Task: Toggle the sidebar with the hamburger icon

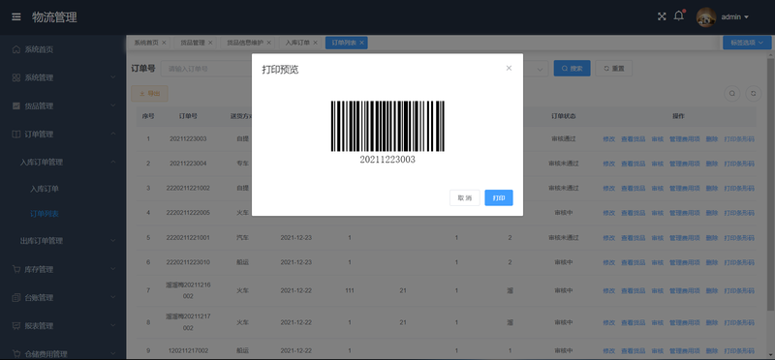Action: (x=16, y=17)
